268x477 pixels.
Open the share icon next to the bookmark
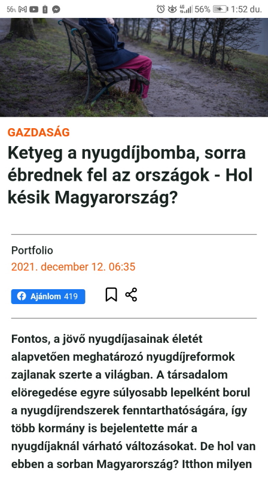[131, 295]
